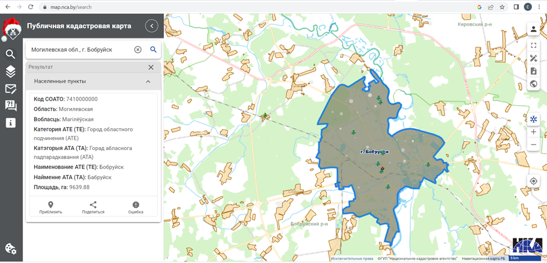547x263 pixels.
Task: Locate my position on the map
Action: tap(533, 181)
